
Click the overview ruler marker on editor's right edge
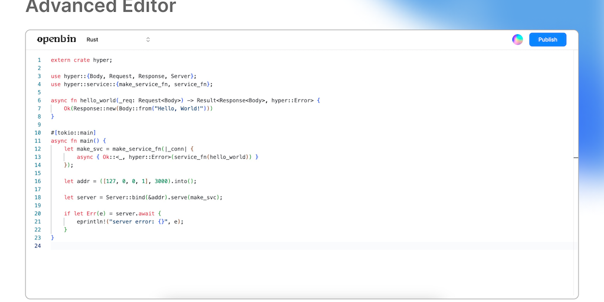coord(576,157)
